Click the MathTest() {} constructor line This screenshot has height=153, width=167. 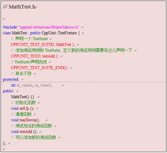(x=22, y=97)
